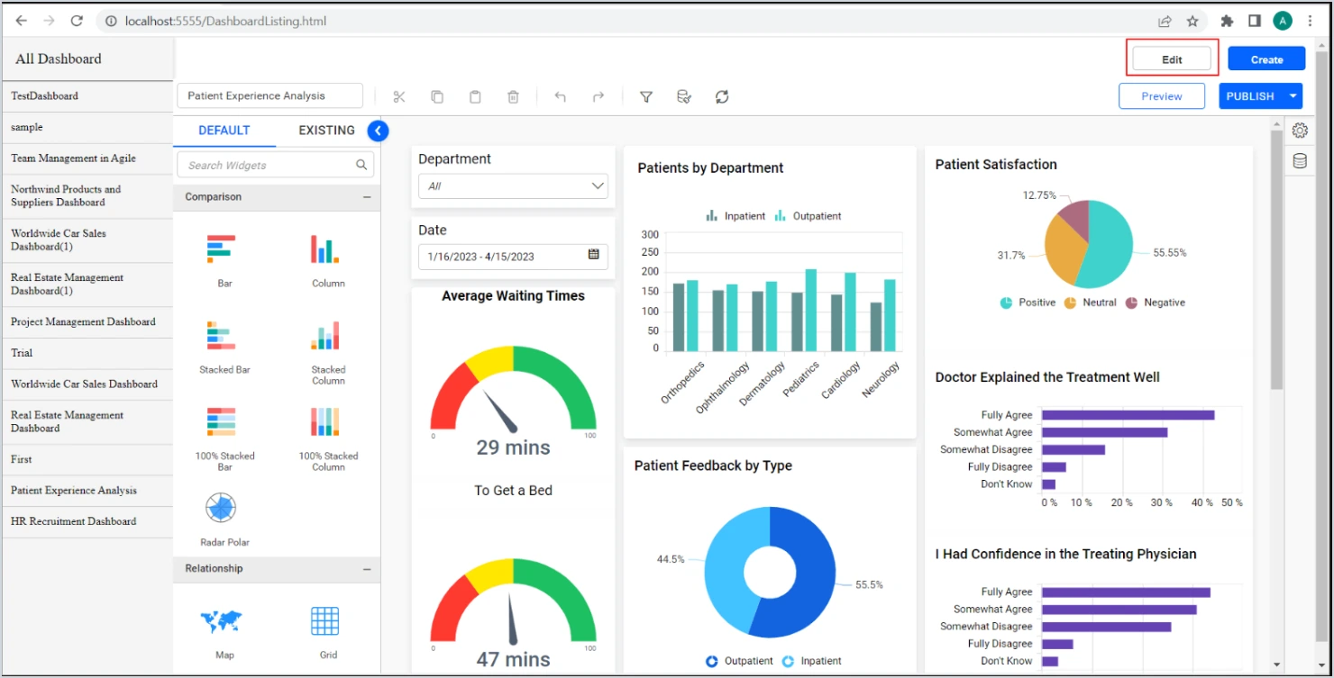
Task: Click the Copy icon in toolbar
Action: coord(437,96)
